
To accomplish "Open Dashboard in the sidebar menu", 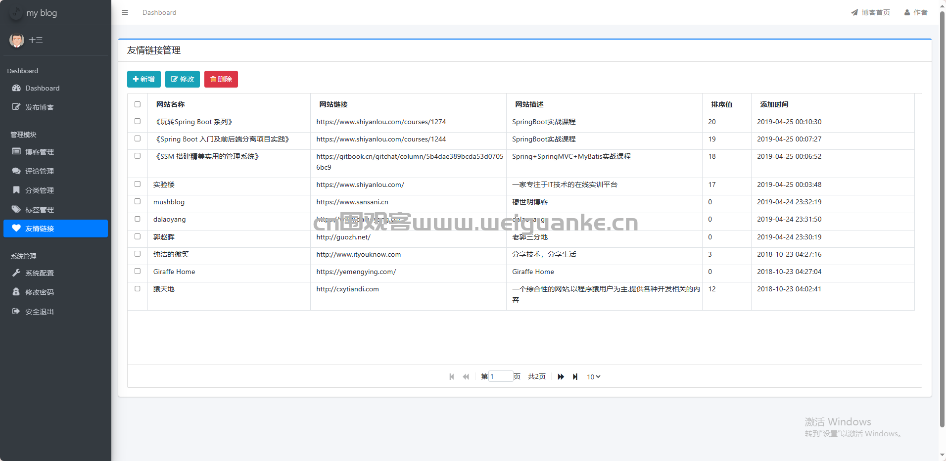I will [x=55, y=88].
